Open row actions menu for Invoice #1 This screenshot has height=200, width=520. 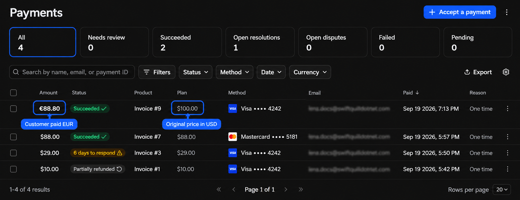[507, 169]
